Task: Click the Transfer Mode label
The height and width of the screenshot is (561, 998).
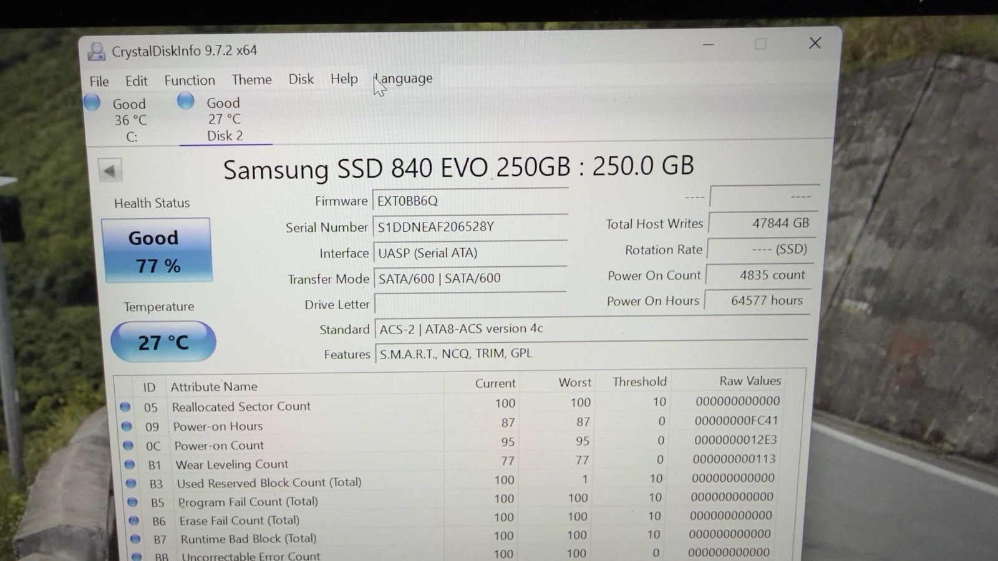Action: [328, 279]
